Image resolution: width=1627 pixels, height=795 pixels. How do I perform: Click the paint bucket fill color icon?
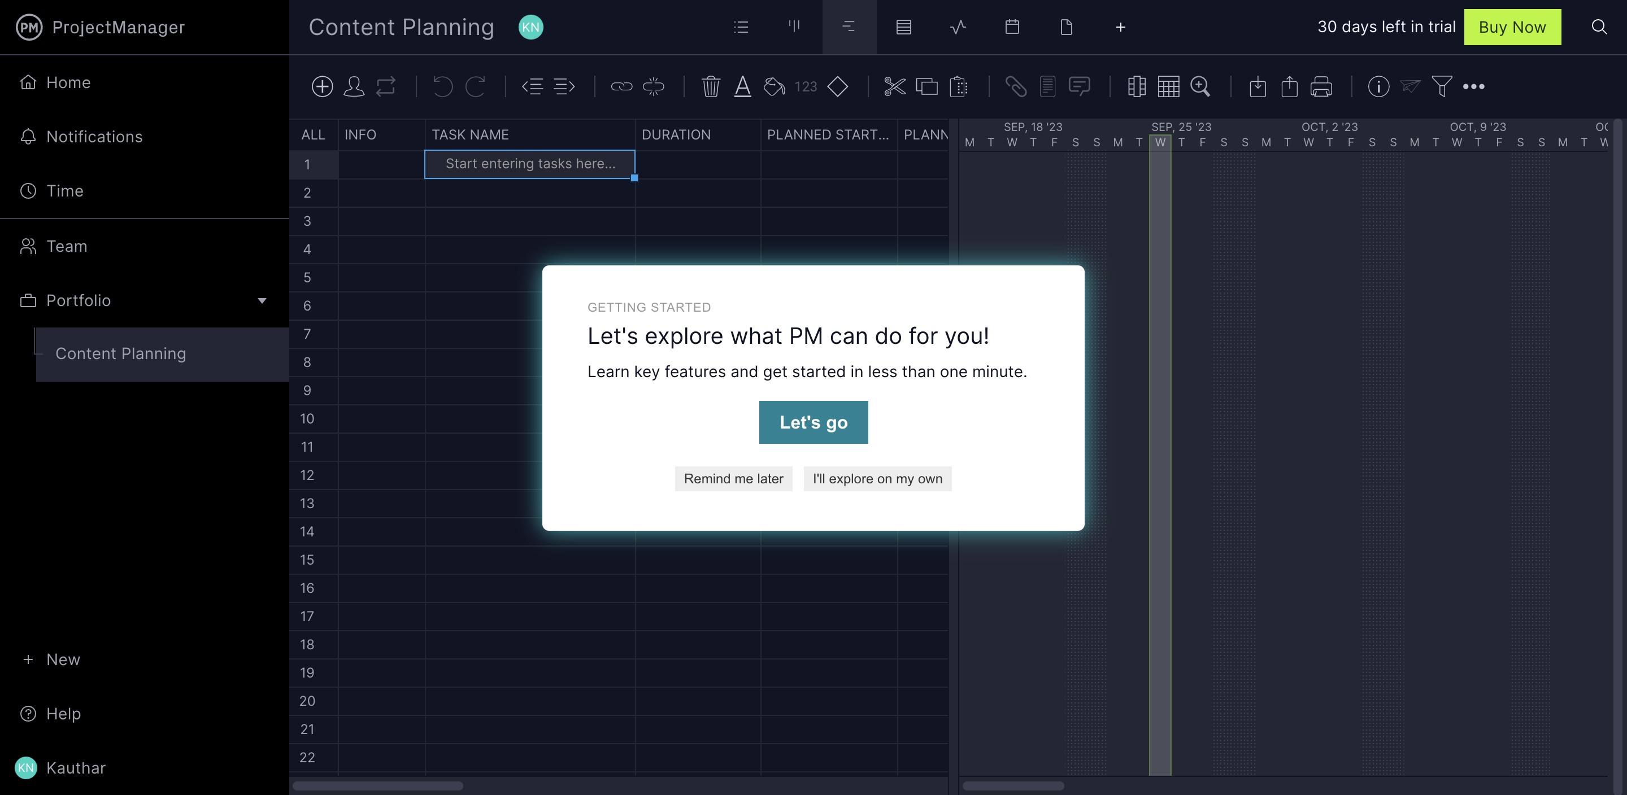(774, 86)
